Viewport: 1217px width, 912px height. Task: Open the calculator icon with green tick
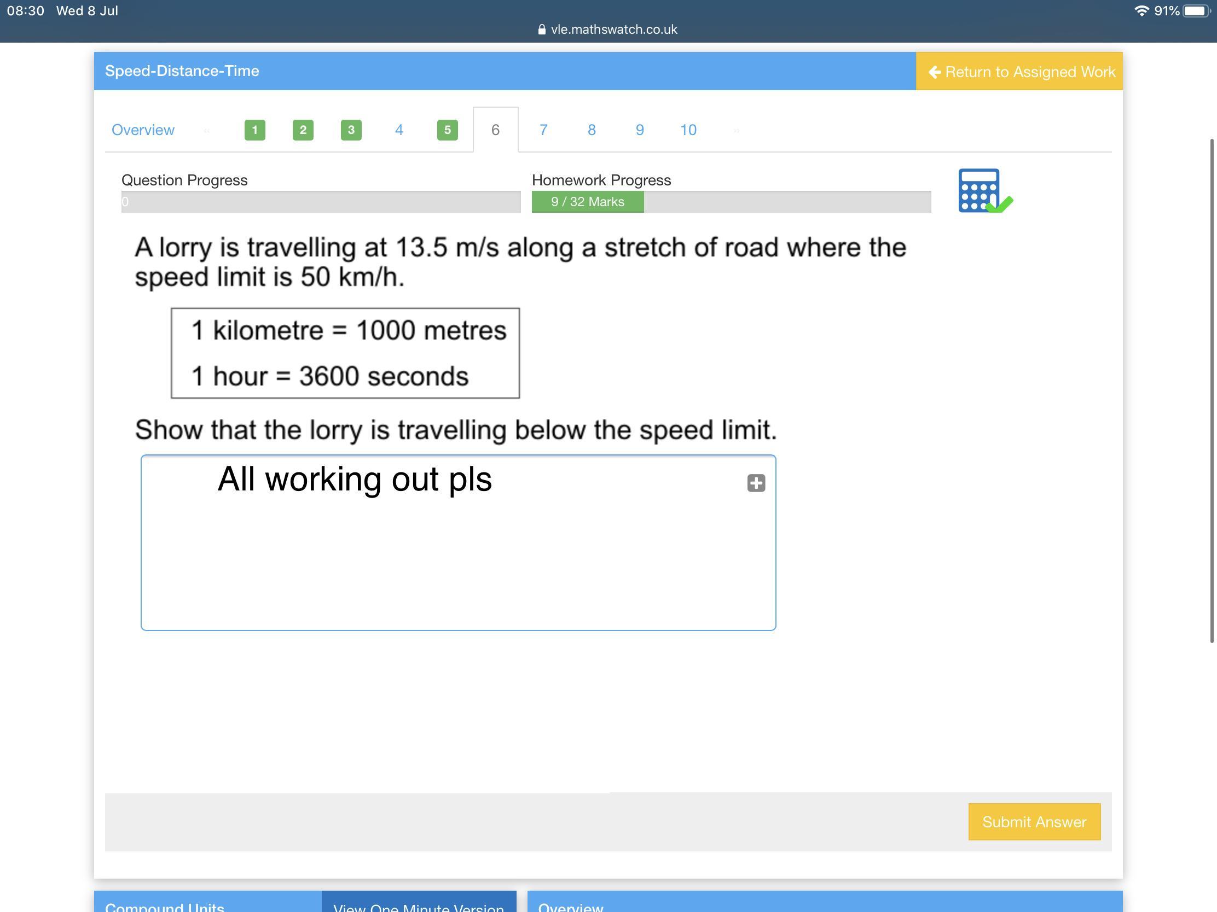point(984,191)
